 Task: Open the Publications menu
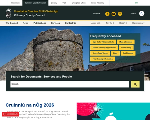click(40, 23)
